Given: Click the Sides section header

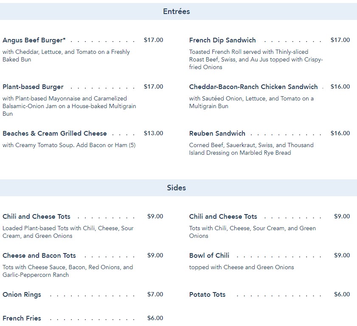Looking at the screenshot, I should (176, 188).
